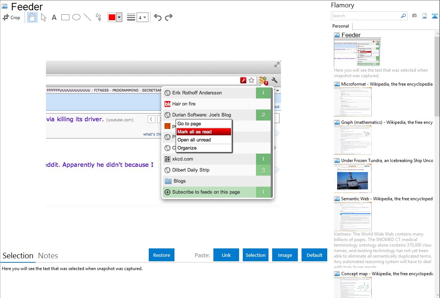The image size is (440, 298).
Task: Open the Microformat Wikipedia snapshot thumbnail
Action: point(353,102)
